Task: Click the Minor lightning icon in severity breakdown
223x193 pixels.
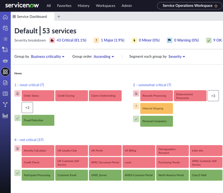Action: pyautogui.click(x=134, y=40)
